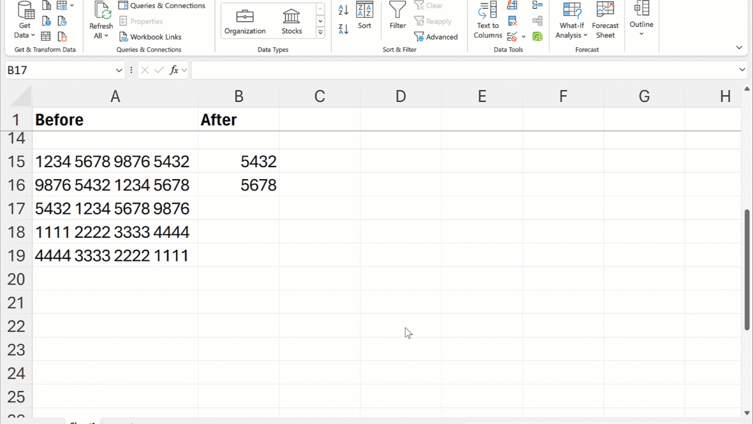The image size is (753, 424).
Task: Select the Stocks data type
Action: coord(291,21)
